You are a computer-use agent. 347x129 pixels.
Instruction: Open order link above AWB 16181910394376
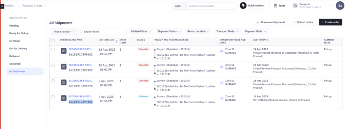[x=81, y=81]
